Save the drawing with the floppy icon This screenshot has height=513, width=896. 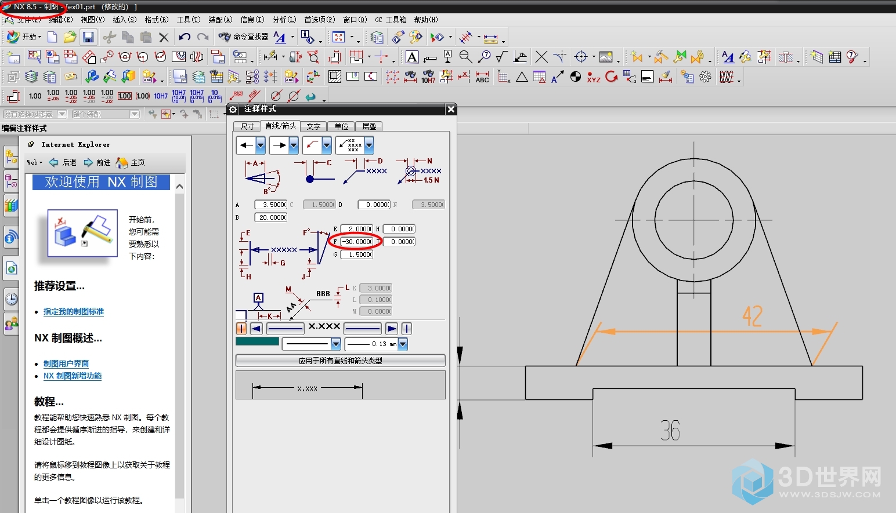pyautogui.click(x=88, y=37)
